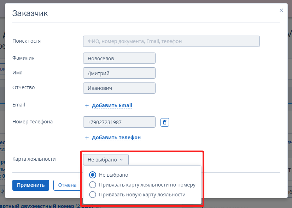This screenshot has width=292, height=208.
Task: Click the Карта лояльности label
Action: 34,159
